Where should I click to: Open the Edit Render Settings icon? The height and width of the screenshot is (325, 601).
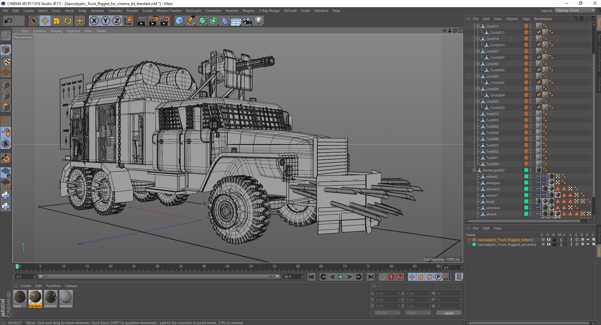tap(165, 21)
